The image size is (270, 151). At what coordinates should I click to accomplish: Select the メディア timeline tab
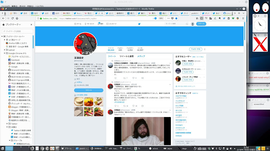[141, 56]
